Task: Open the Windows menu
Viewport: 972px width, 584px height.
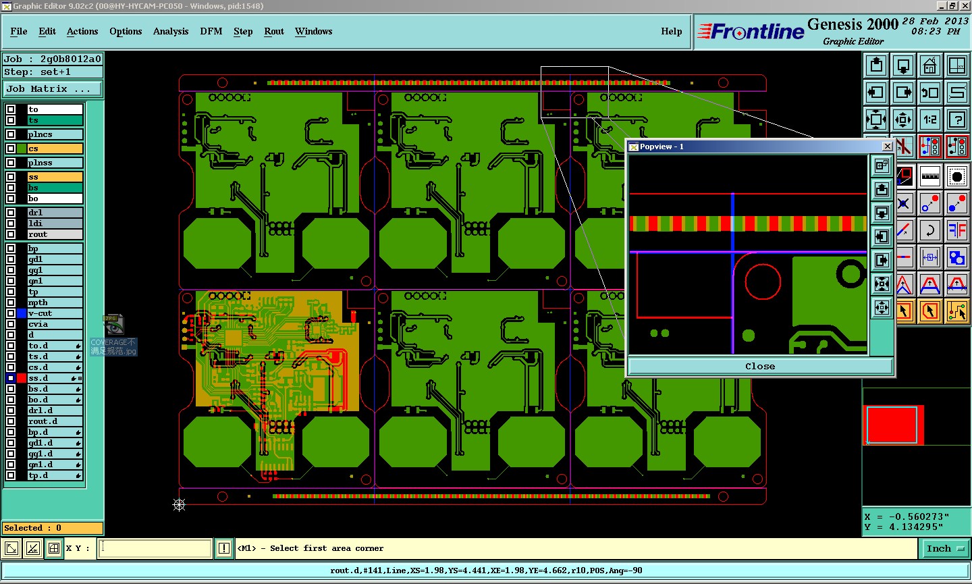Action: click(313, 31)
